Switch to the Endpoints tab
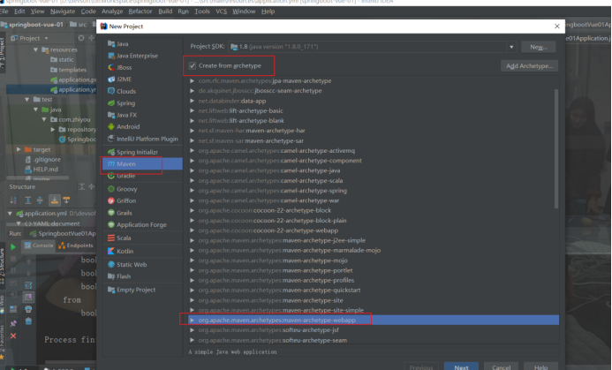Screen dimensions: 612x370 [x=76, y=245]
